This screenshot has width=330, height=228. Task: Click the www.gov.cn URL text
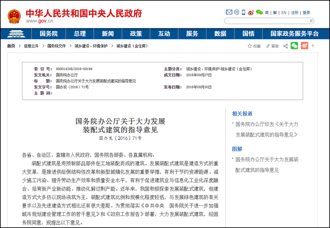tap(39, 21)
